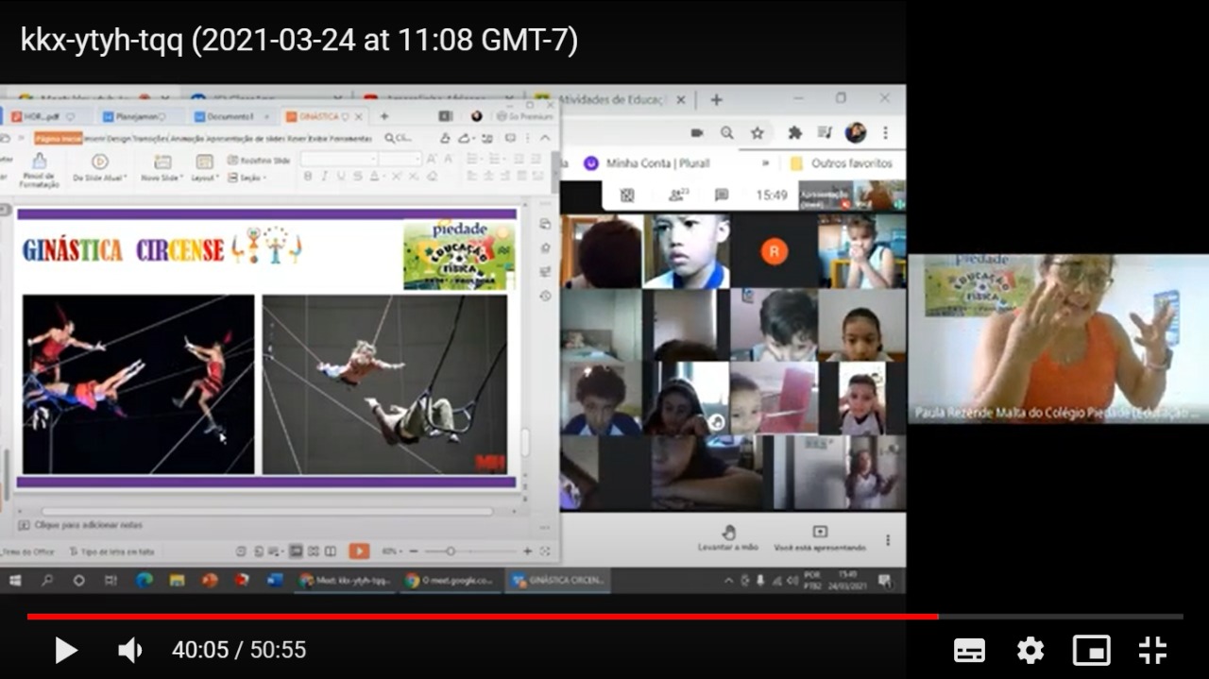
Task: Select the Página Inicial ribbon tab
Action: click(x=59, y=138)
